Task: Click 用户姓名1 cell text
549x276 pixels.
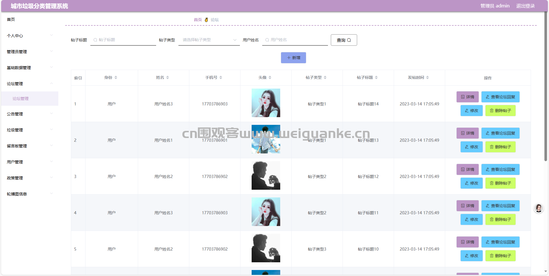Action: [x=164, y=140]
